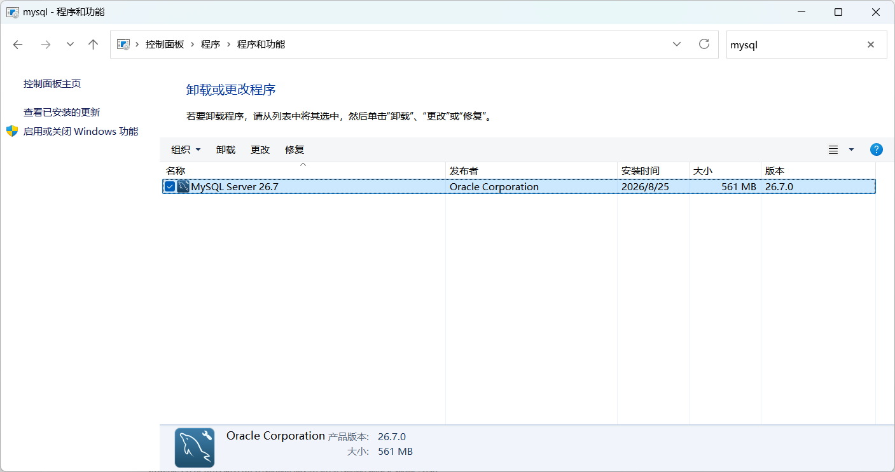Maximize the 程序和功能 window

(838, 12)
